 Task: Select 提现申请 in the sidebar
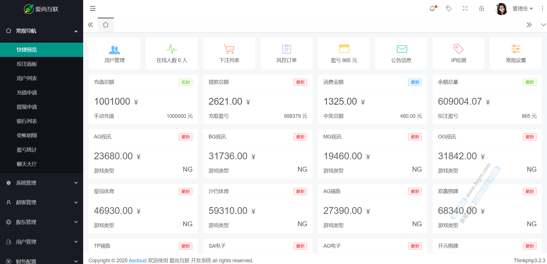27,107
